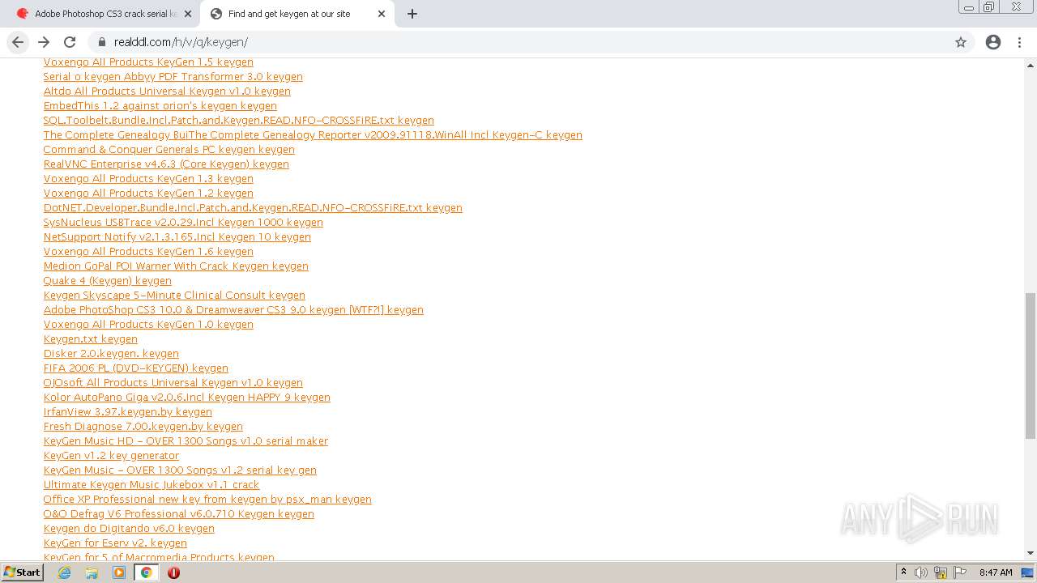Open 'Adobe PhotoShop CS3 10.0 & Dreamweaver' link
Screen dimensions: 1037x583
(x=233, y=310)
